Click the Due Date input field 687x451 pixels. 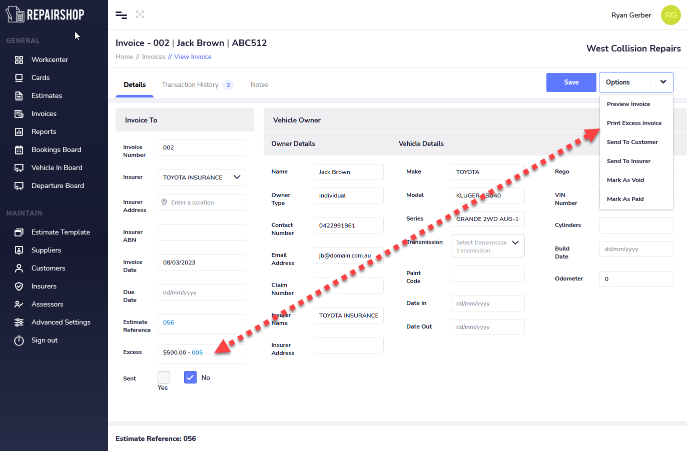(202, 292)
